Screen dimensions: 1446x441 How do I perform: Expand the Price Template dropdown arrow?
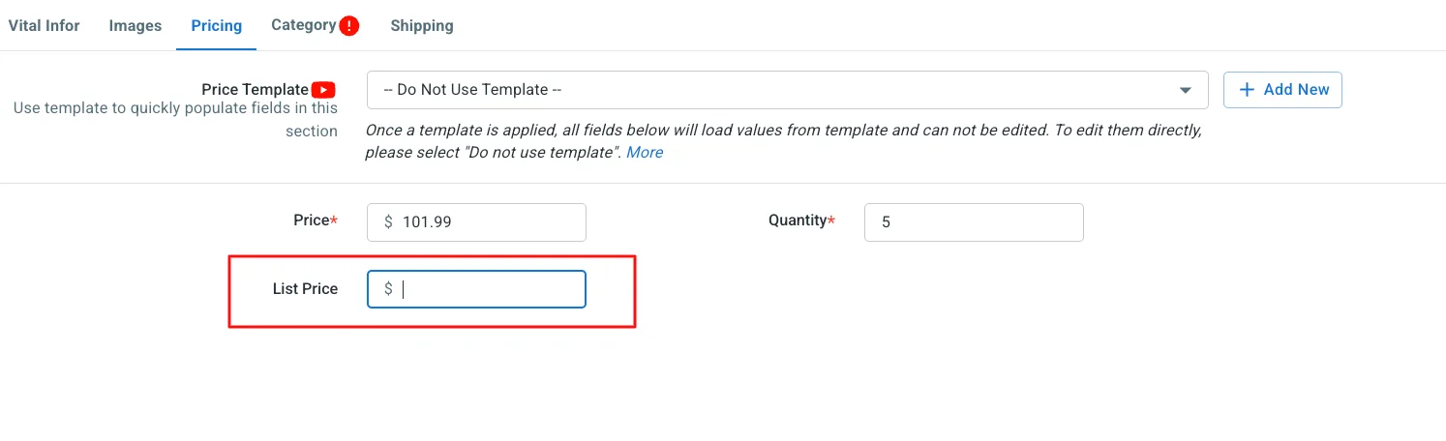coord(1186,90)
